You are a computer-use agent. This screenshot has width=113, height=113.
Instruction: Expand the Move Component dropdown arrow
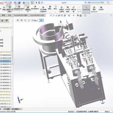pyautogui.click(x=35, y=12)
